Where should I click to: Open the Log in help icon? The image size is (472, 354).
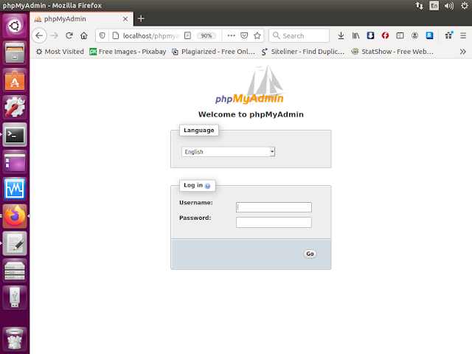coord(207,186)
